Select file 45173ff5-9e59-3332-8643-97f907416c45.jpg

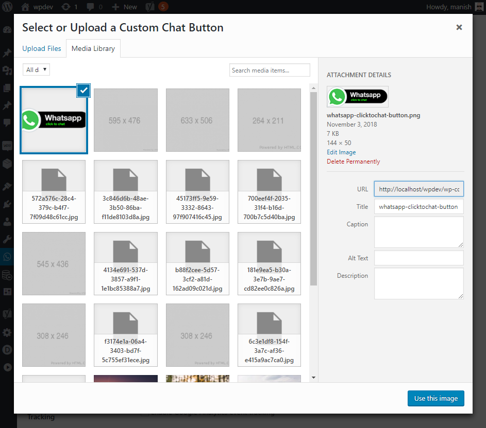[x=197, y=192]
